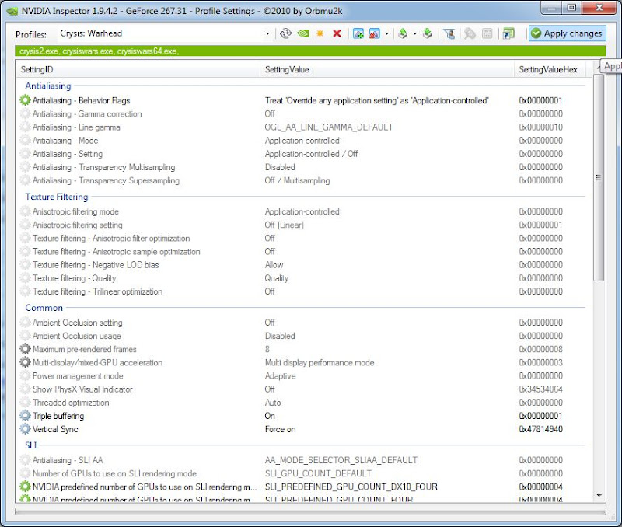Click the scroll down arrow of the settings list
Viewport: 622px width, 527px height.
[599, 496]
